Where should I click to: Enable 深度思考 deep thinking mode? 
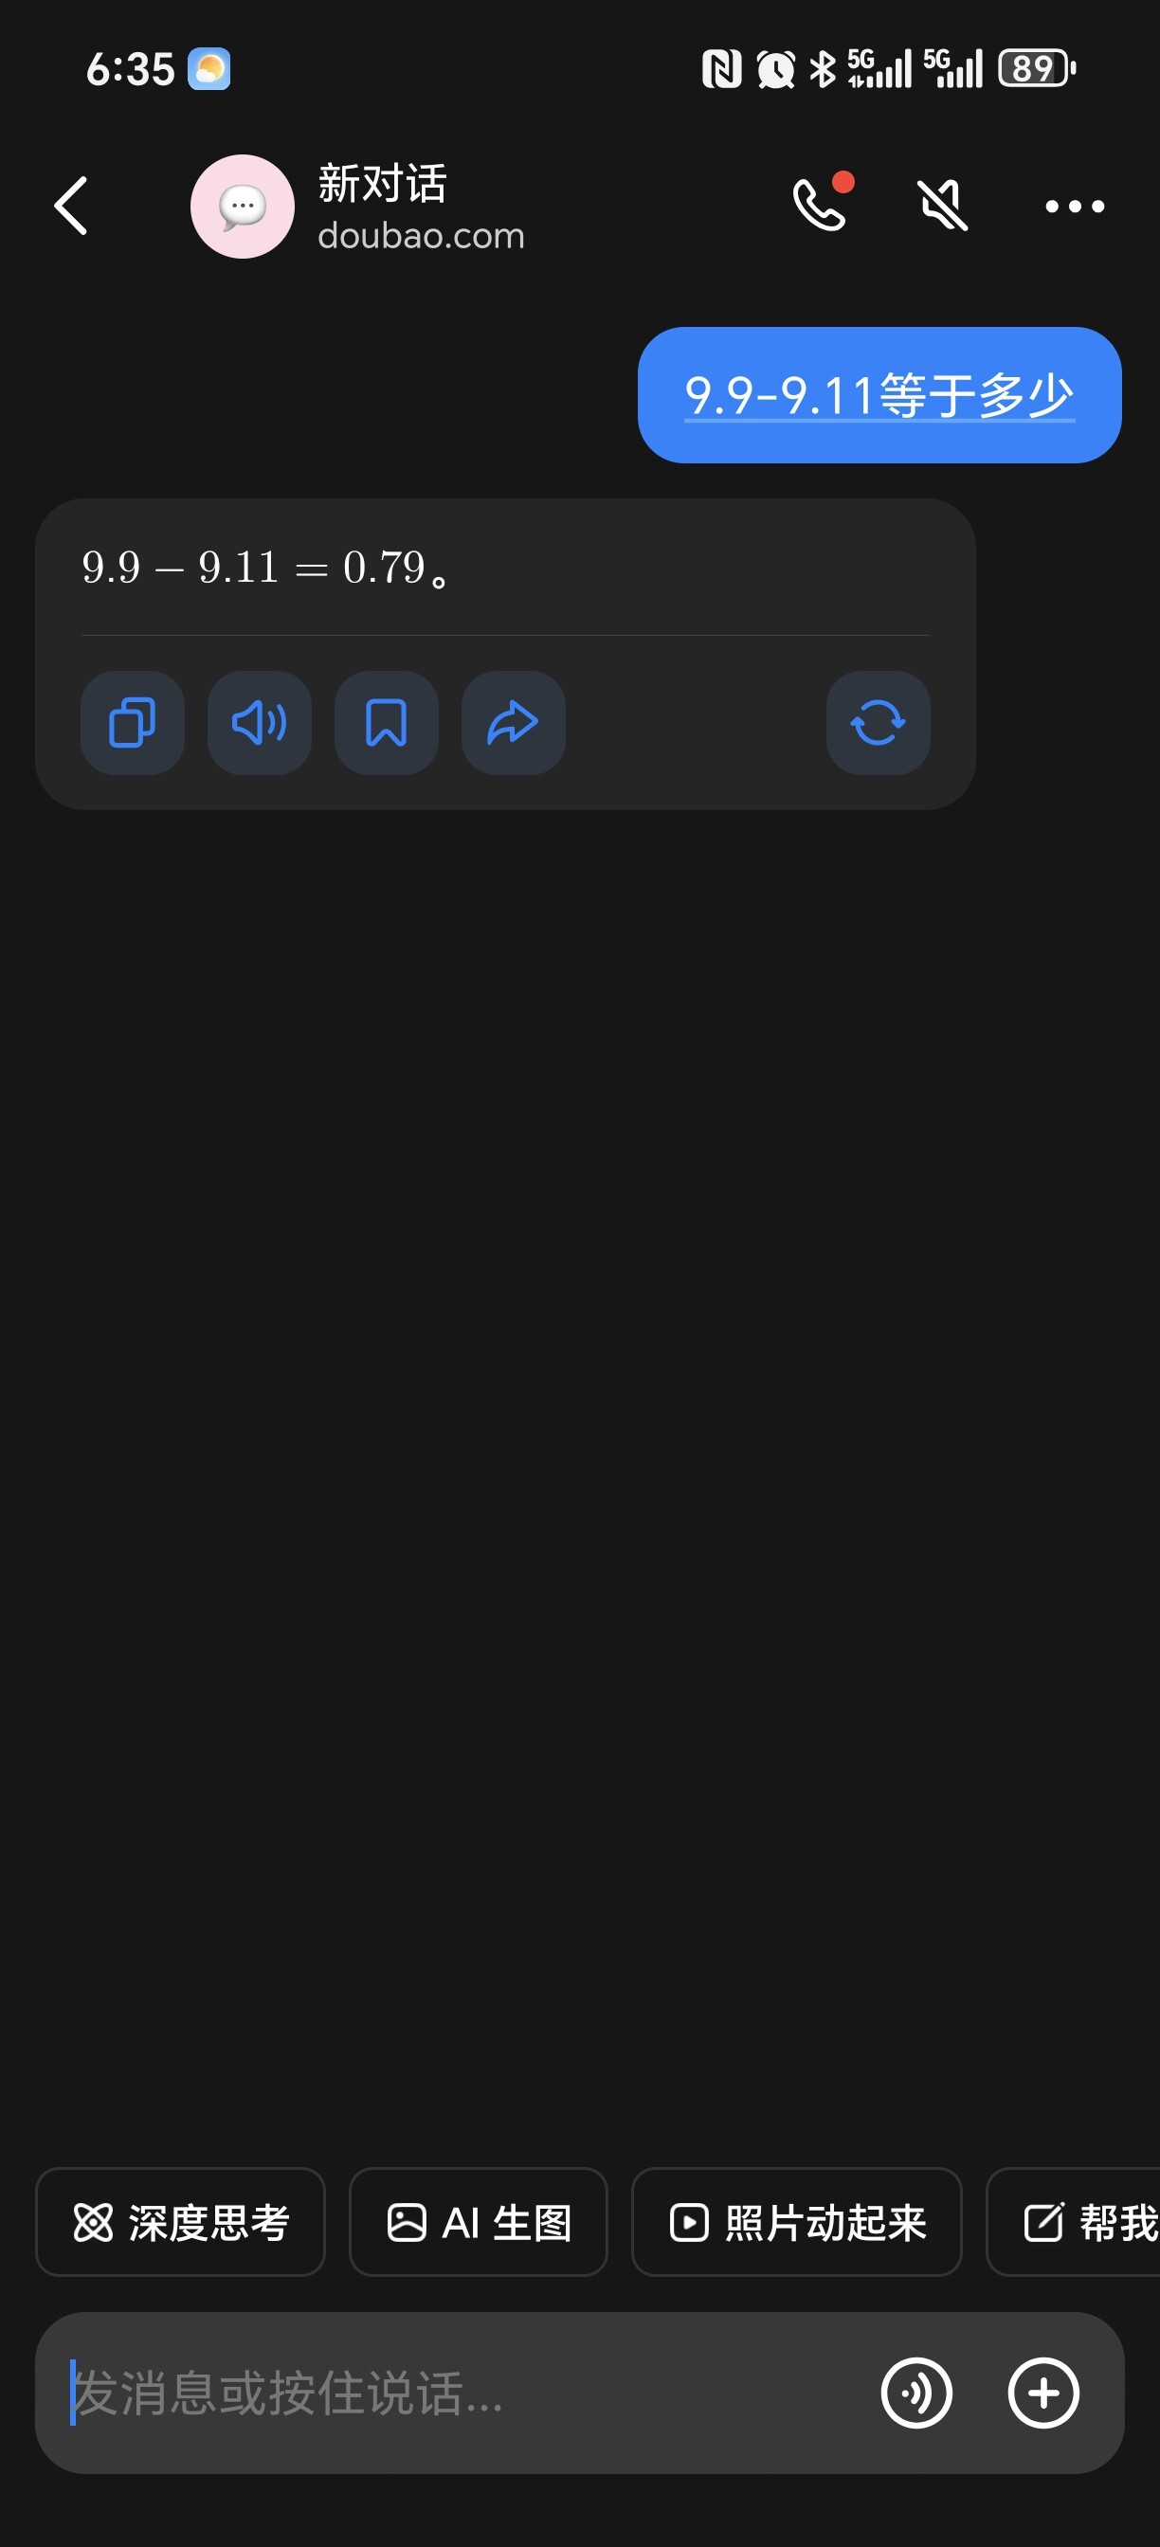(180, 2222)
